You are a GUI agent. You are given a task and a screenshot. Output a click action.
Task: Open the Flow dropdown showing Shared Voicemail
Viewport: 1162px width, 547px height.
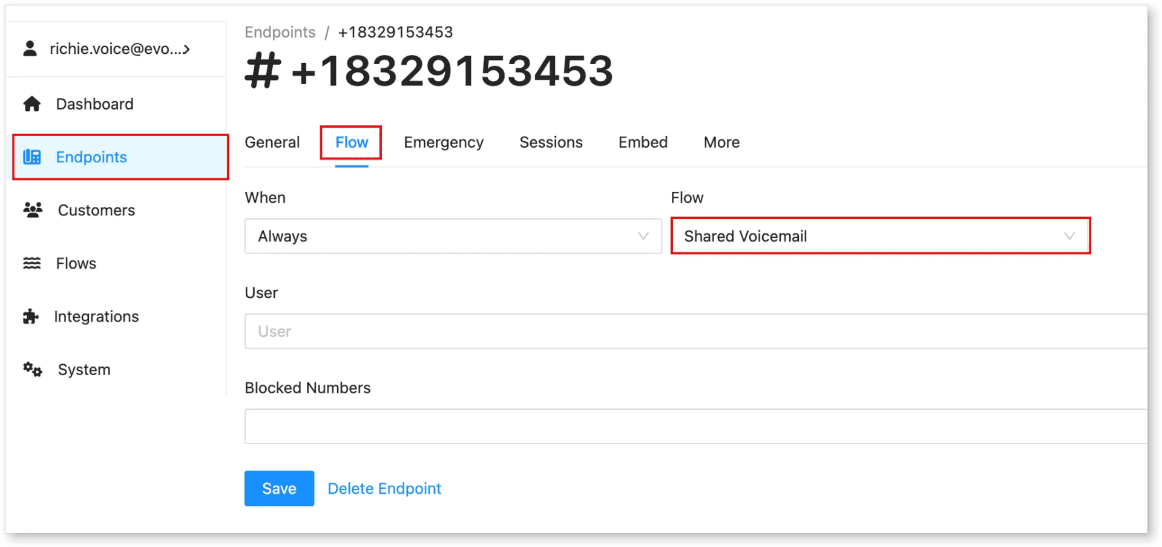click(x=881, y=236)
